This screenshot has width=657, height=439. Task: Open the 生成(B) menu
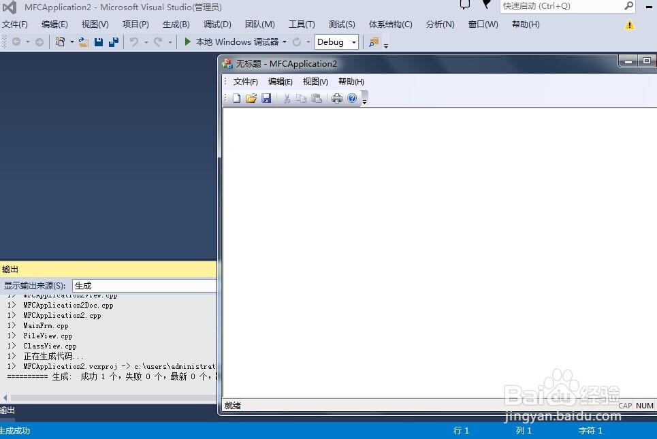(x=176, y=25)
